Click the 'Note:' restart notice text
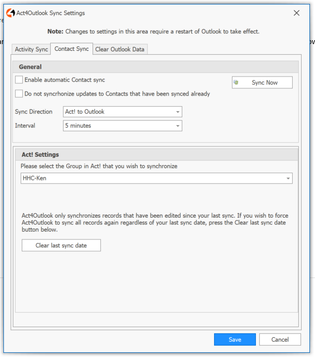Image resolution: width=315 pixels, height=359 pixels. 153,31
